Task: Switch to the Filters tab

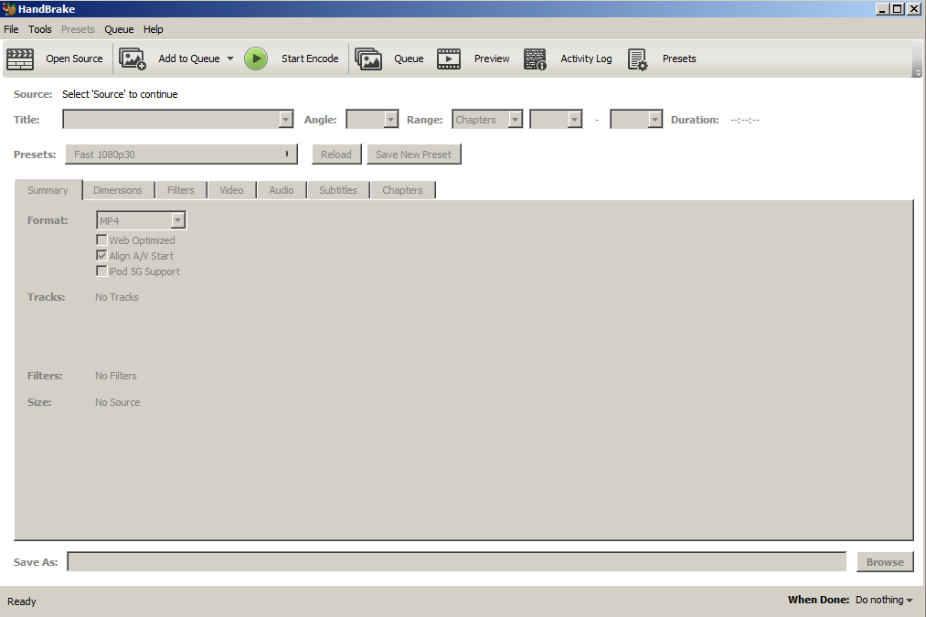Action: [181, 190]
